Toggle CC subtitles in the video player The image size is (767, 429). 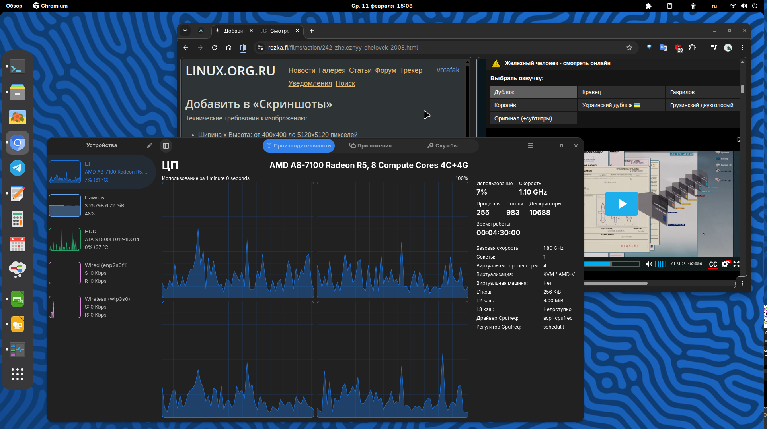713,264
